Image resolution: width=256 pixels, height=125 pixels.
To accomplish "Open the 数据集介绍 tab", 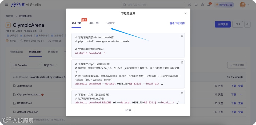I will coord(17,52).
